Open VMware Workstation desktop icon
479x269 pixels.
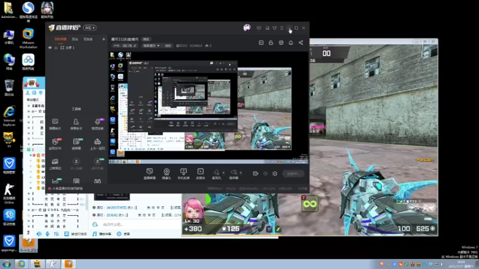pyautogui.click(x=28, y=38)
